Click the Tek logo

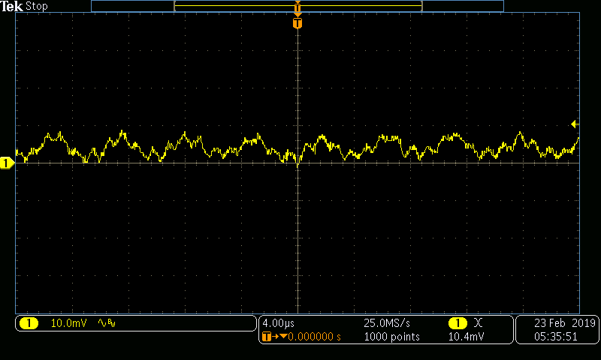(12, 6)
